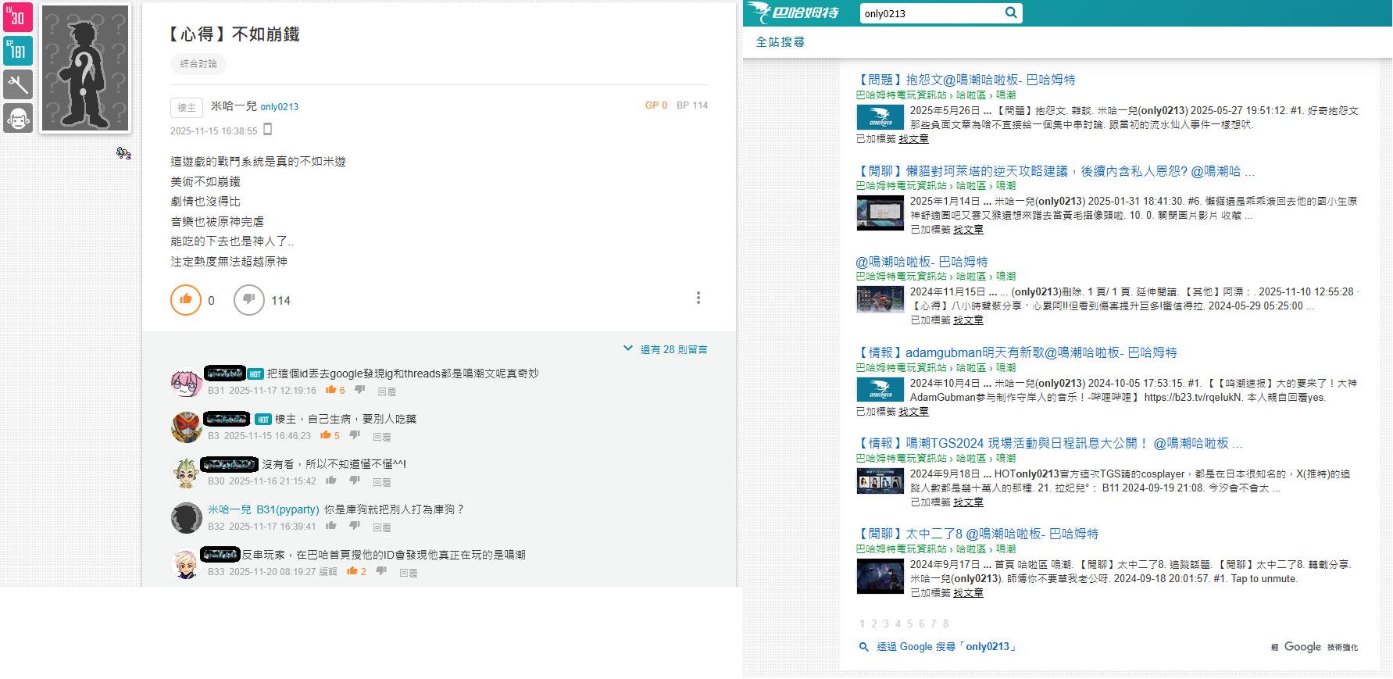Click the author ID only0213 link
This screenshot has height=679, width=1393.
pos(279,107)
